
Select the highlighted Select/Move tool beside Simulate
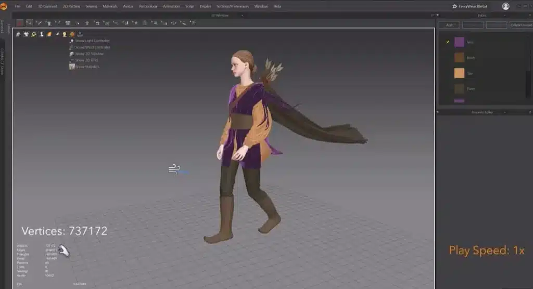pyautogui.click(x=29, y=23)
